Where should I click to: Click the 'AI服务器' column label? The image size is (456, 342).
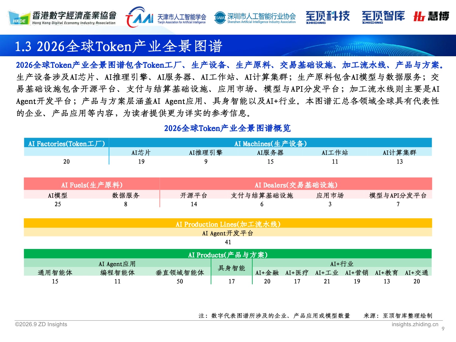[x=270, y=153]
